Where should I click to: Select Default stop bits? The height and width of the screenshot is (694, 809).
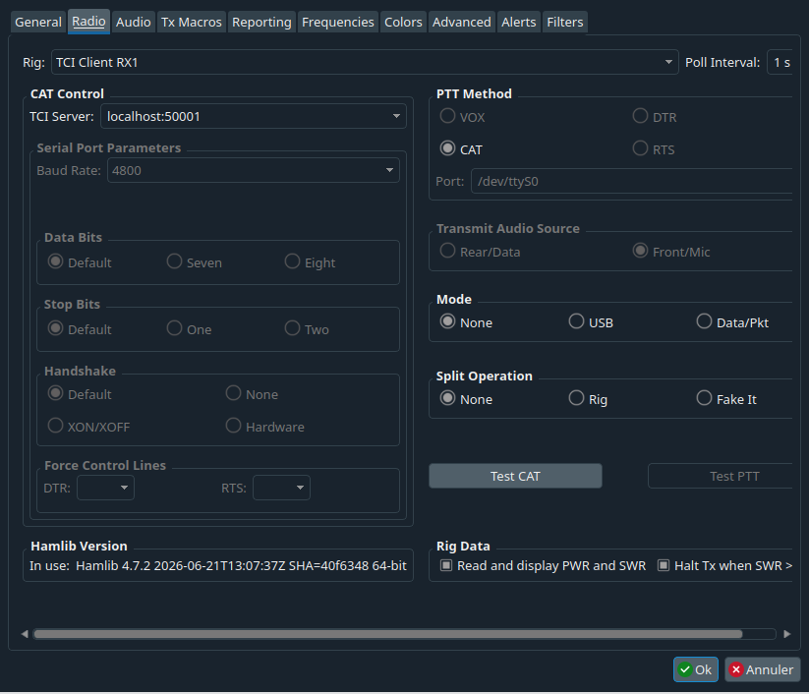pyautogui.click(x=80, y=328)
